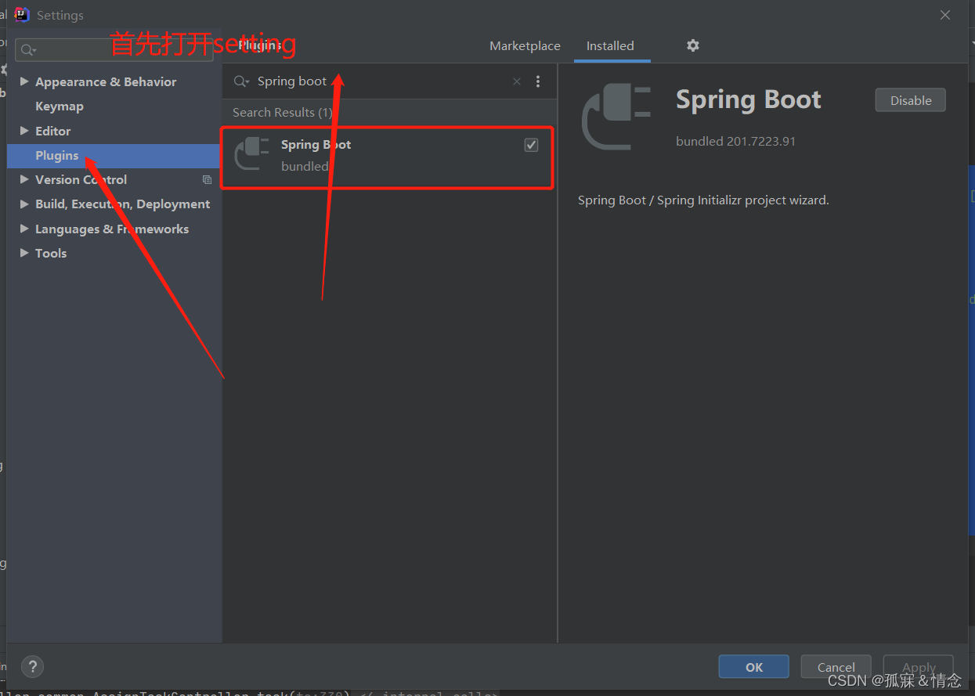This screenshot has height=696, width=975.
Task: Select Appearance & Behavior label
Action: 106,82
